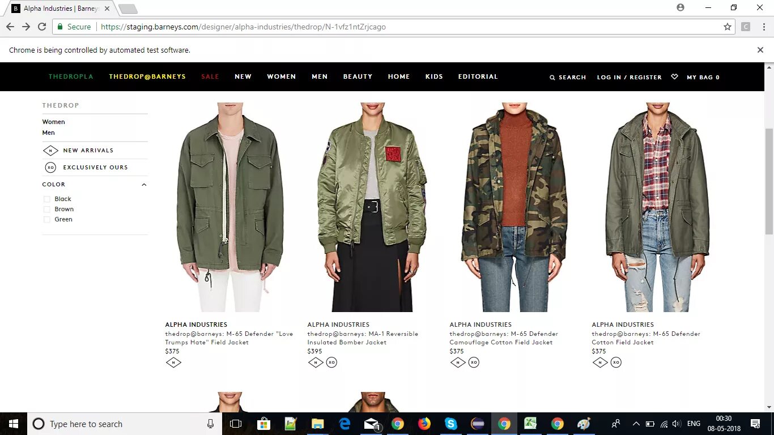Click the green secure padlock icon
This screenshot has width=774, height=435.
pos(60,27)
